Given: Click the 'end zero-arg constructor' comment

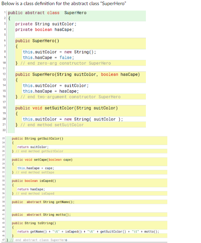Looking at the screenshot, I should (x=66, y=63).
